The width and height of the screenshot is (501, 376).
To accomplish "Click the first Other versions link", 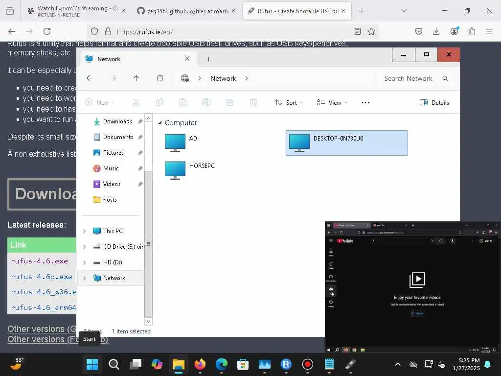I will pyautogui.click(x=42, y=329).
